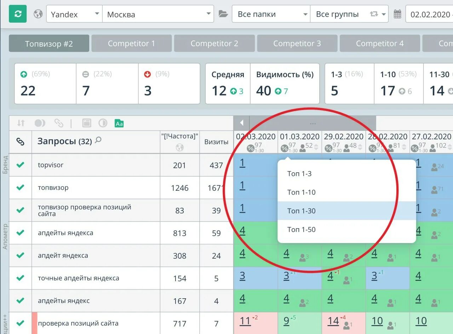
Task: Choose Топ 1-30 in the popup
Action: pyautogui.click(x=346, y=211)
